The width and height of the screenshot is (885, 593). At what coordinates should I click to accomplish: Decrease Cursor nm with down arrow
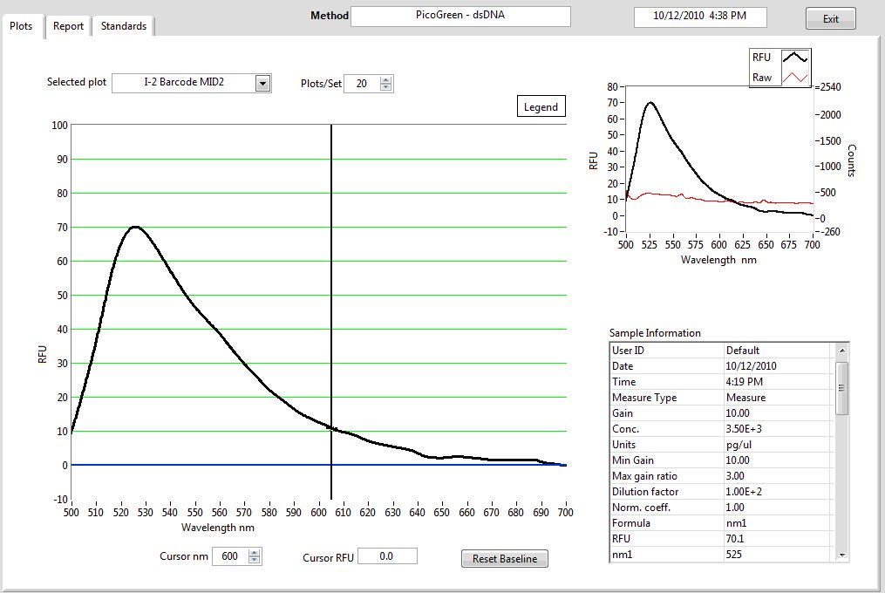[x=255, y=560]
